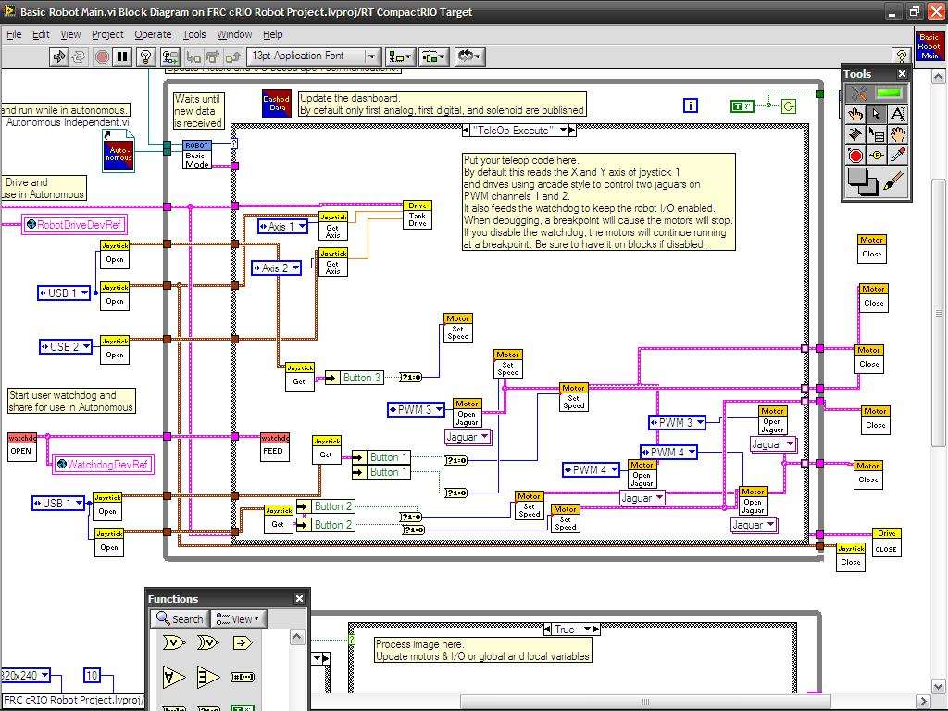Close the Functions palette
The image size is (948, 711).
[x=299, y=599]
